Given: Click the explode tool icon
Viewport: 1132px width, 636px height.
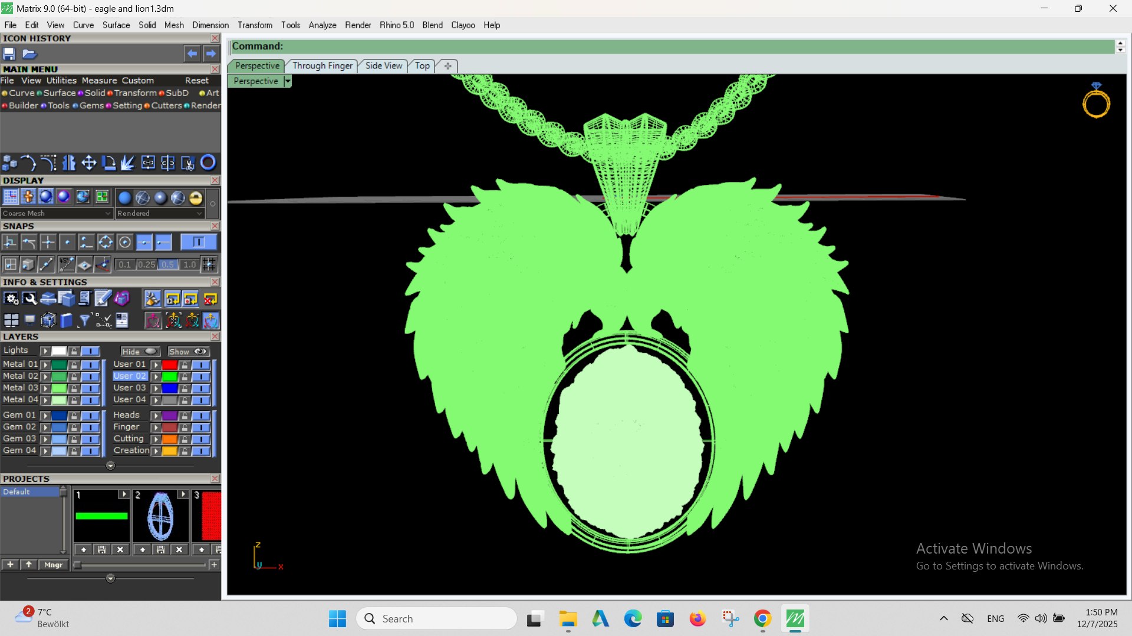Looking at the screenshot, I should [128, 163].
